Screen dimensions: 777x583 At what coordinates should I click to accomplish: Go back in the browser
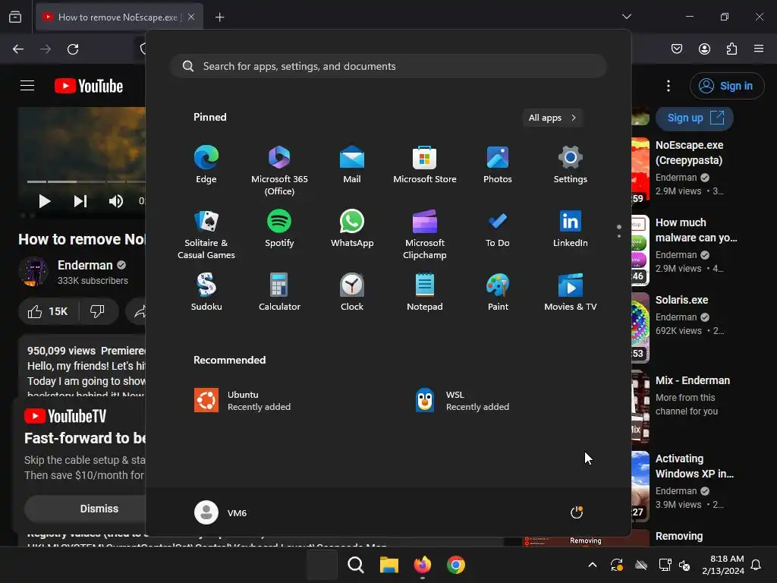pyautogui.click(x=18, y=49)
